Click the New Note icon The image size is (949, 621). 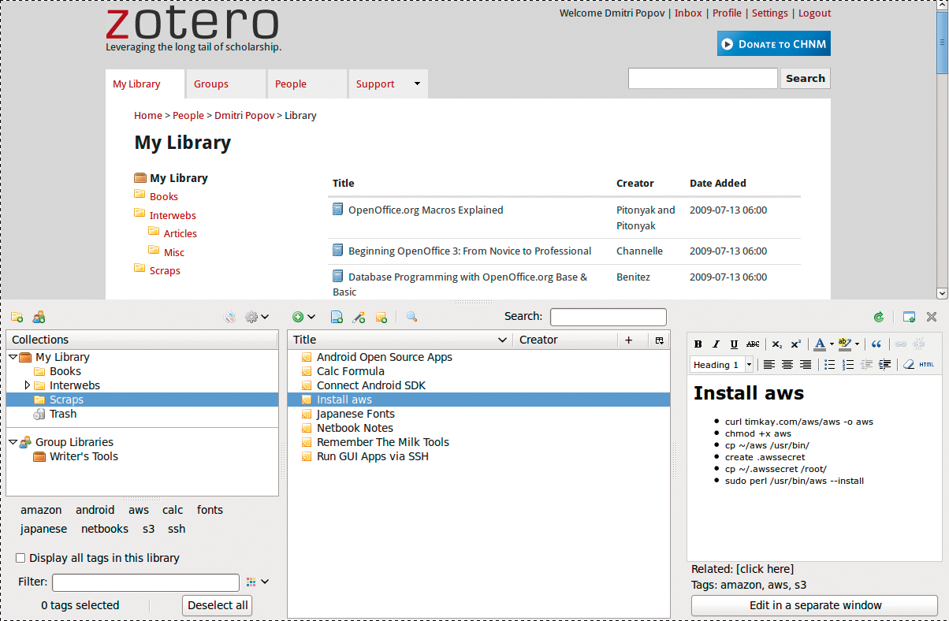pos(381,317)
